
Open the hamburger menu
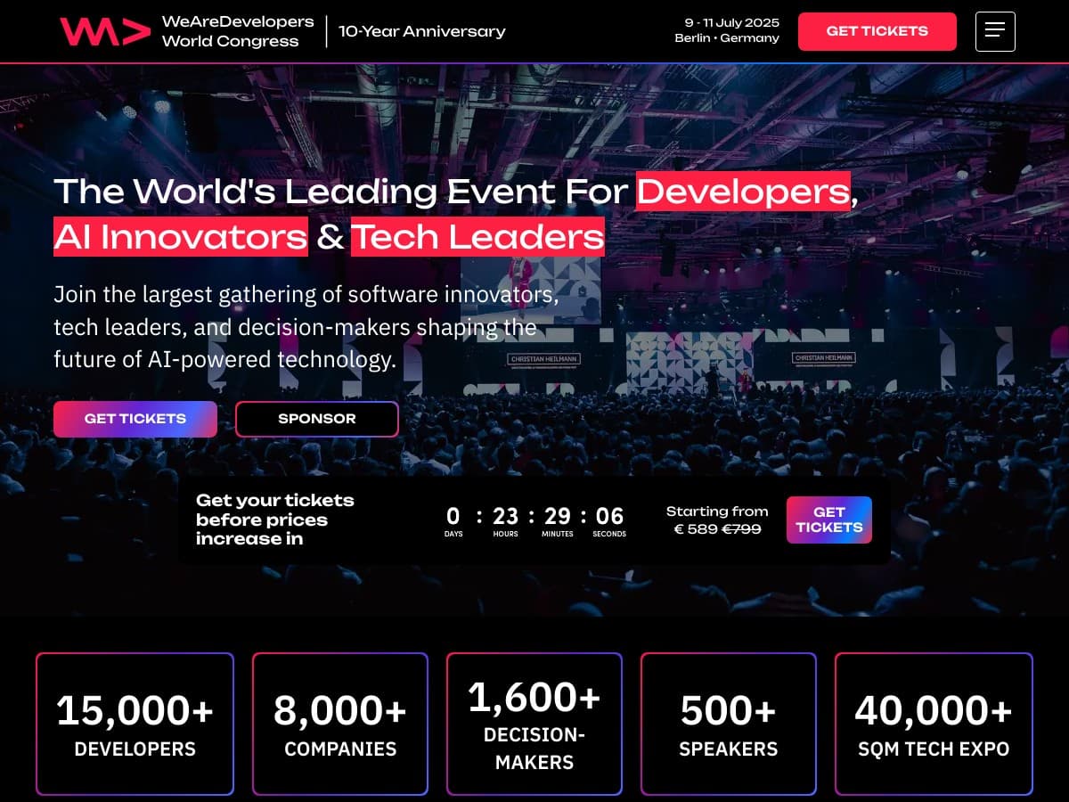(995, 31)
